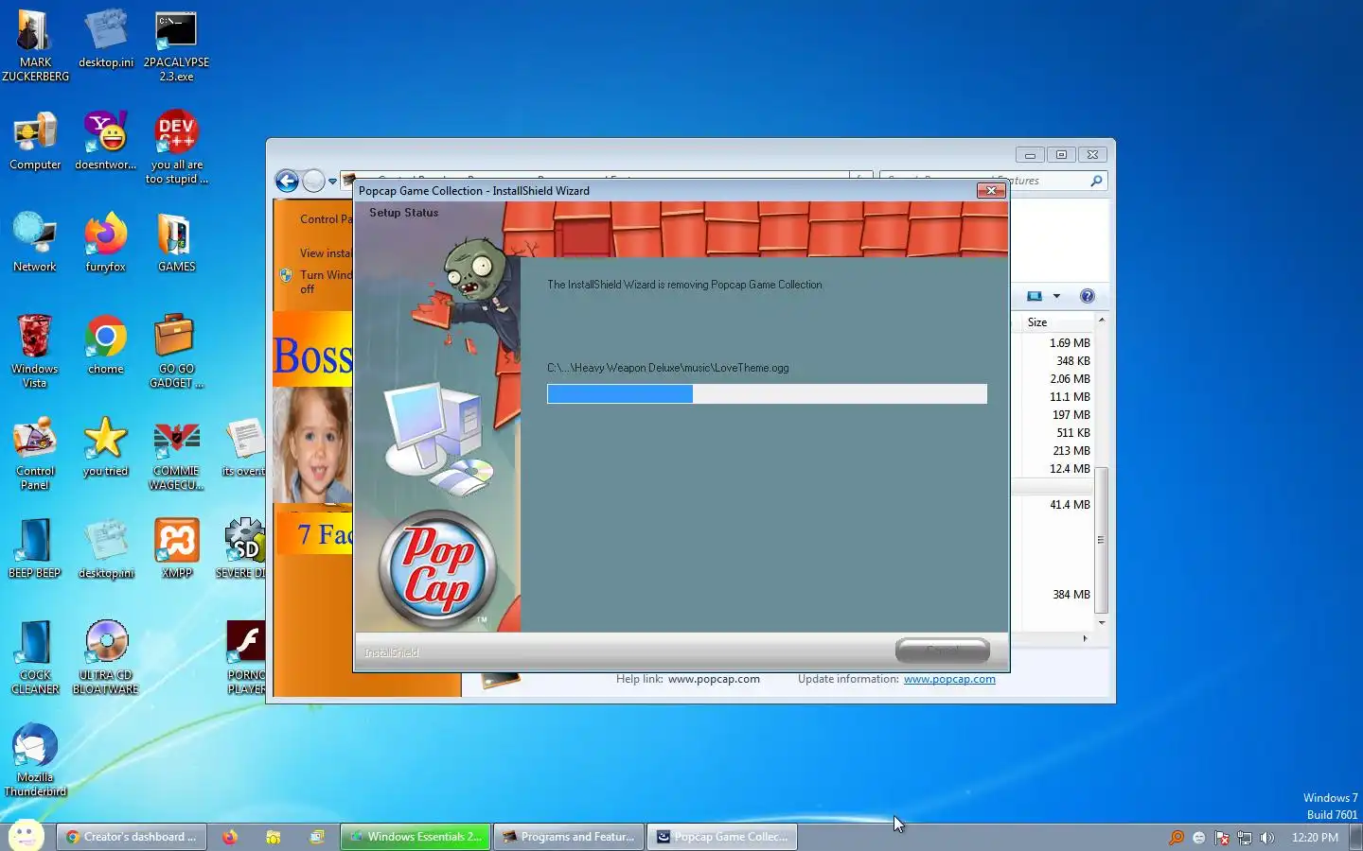
Task: Open the MARK ZUCKERBERG desktop icon
Action: tap(35, 44)
